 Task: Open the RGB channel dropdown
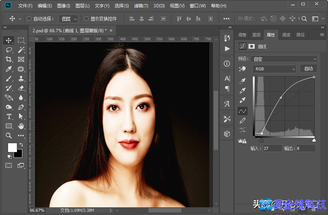pos(274,69)
